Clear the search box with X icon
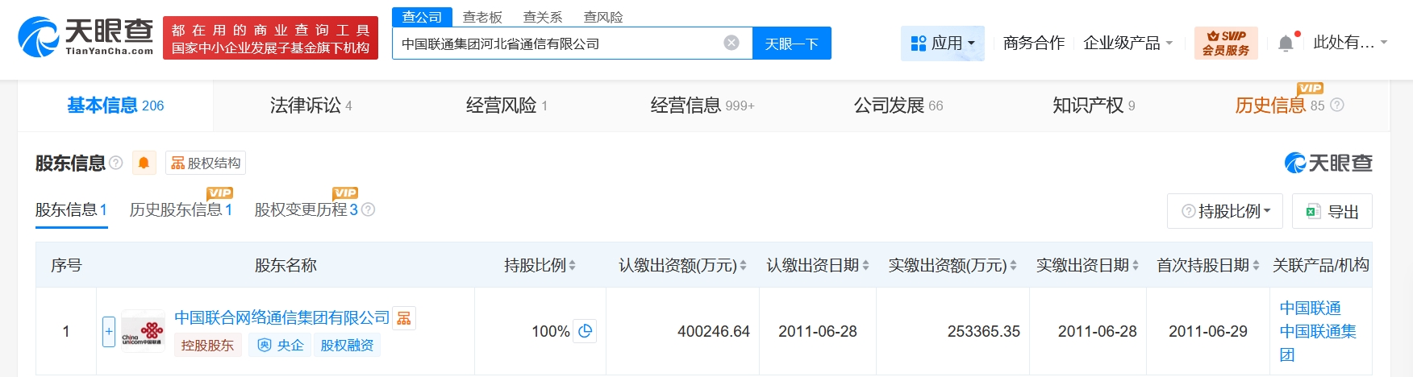Image resolution: width=1413 pixels, height=377 pixels. tap(732, 43)
